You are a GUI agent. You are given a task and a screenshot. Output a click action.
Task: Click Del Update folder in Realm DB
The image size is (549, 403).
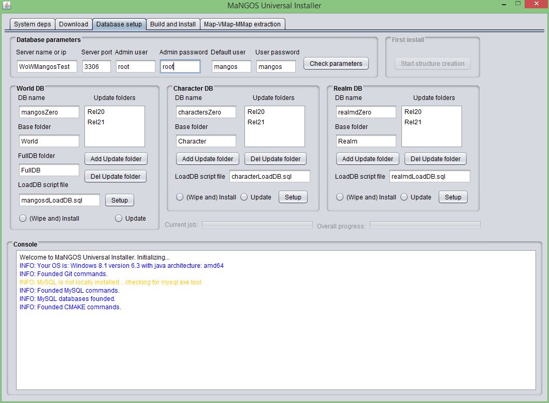(436, 159)
